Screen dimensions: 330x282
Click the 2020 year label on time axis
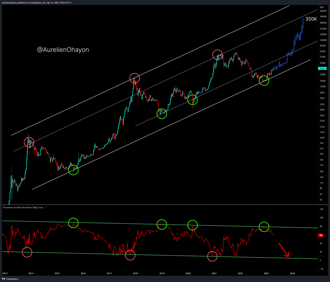(188, 273)
